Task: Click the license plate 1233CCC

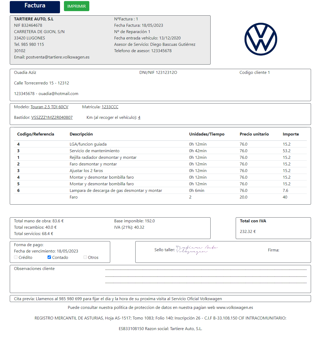Action: click(110, 107)
